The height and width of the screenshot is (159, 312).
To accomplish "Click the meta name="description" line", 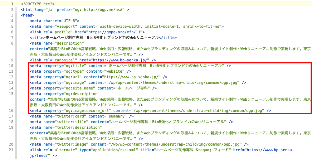I will pos(57,43).
